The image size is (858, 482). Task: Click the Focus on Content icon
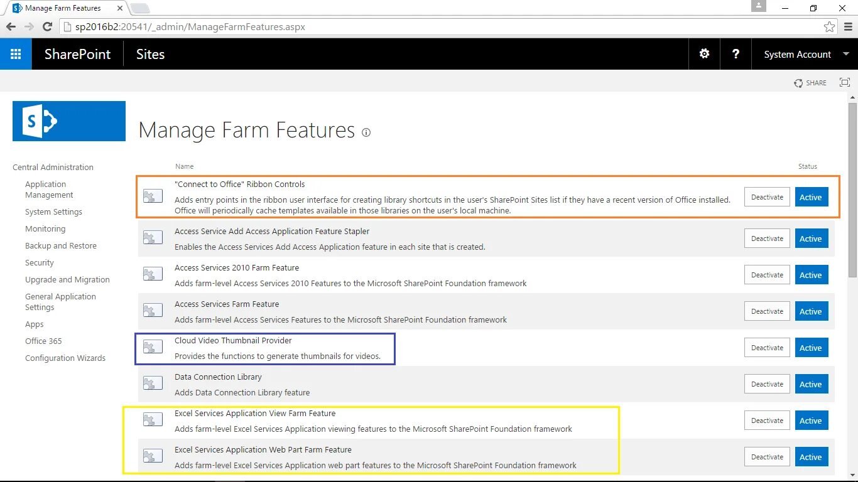(x=845, y=83)
